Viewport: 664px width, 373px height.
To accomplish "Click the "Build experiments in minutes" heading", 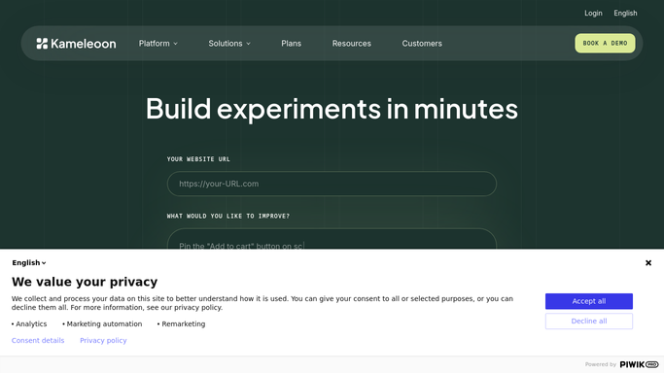I will (332, 109).
